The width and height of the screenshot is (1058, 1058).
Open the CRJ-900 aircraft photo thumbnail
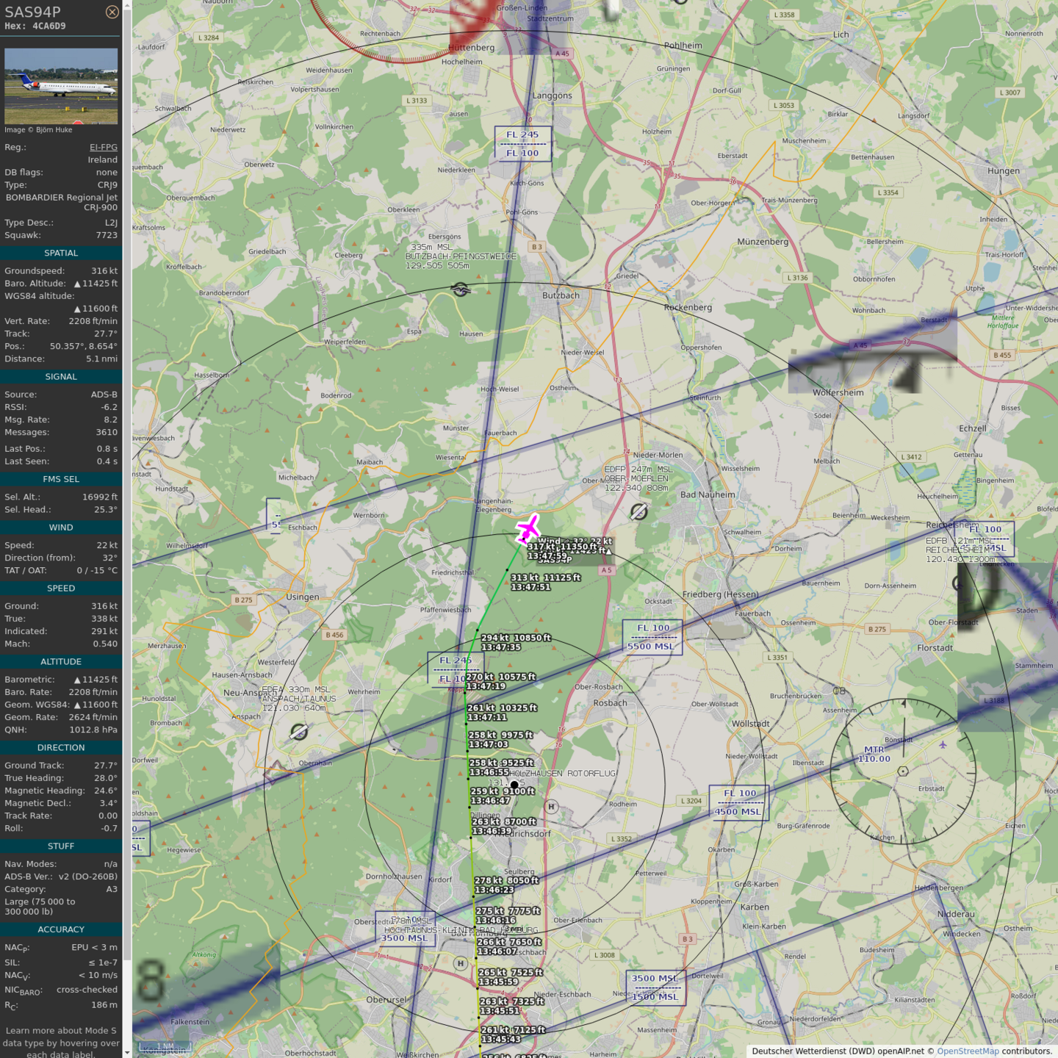point(61,86)
